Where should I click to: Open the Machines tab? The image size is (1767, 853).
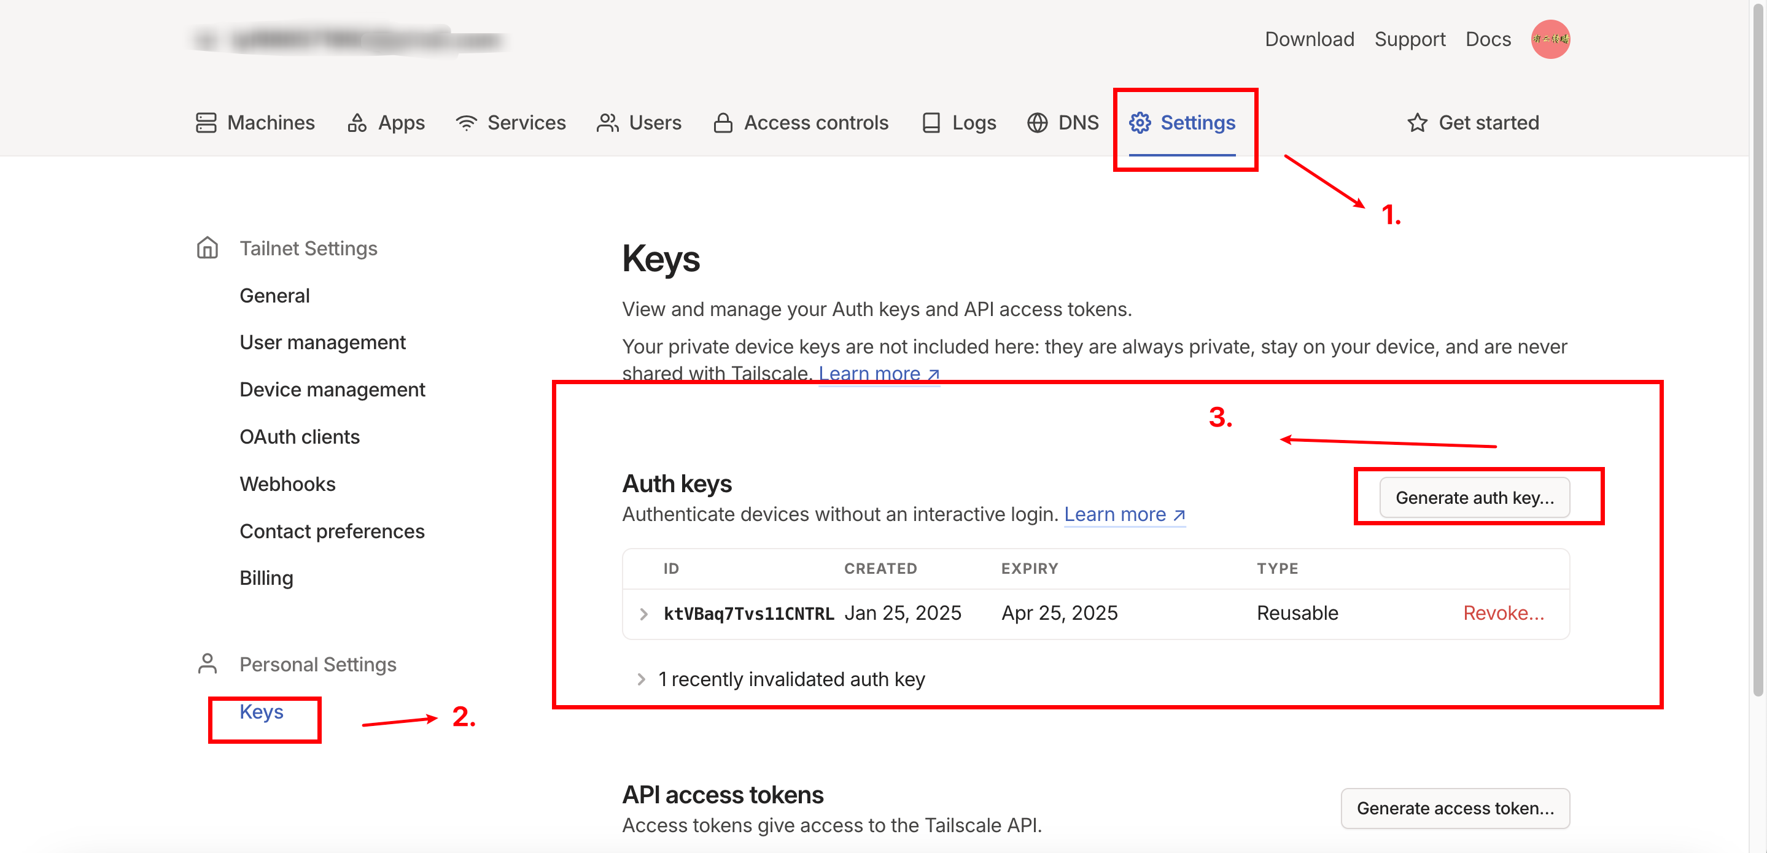click(x=255, y=123)
